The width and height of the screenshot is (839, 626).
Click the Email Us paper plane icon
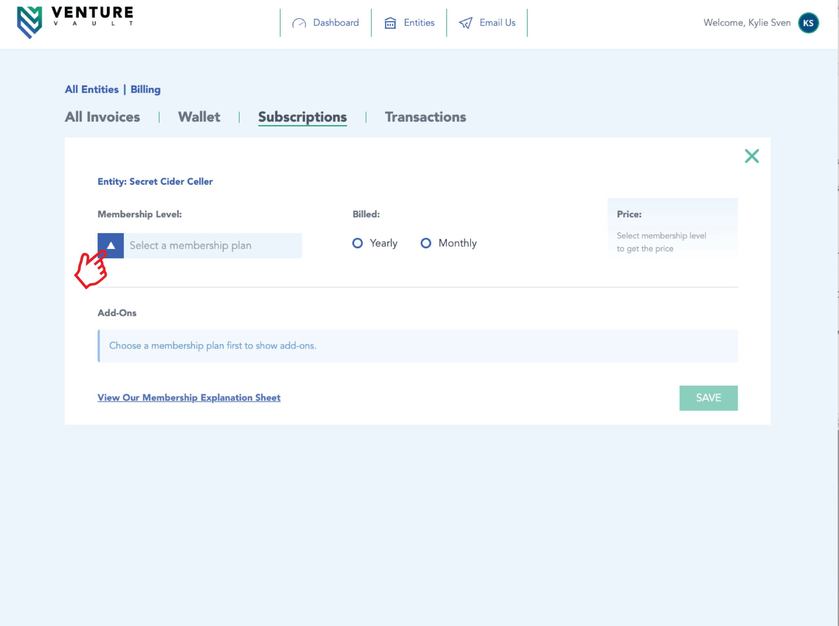(466, 23)
